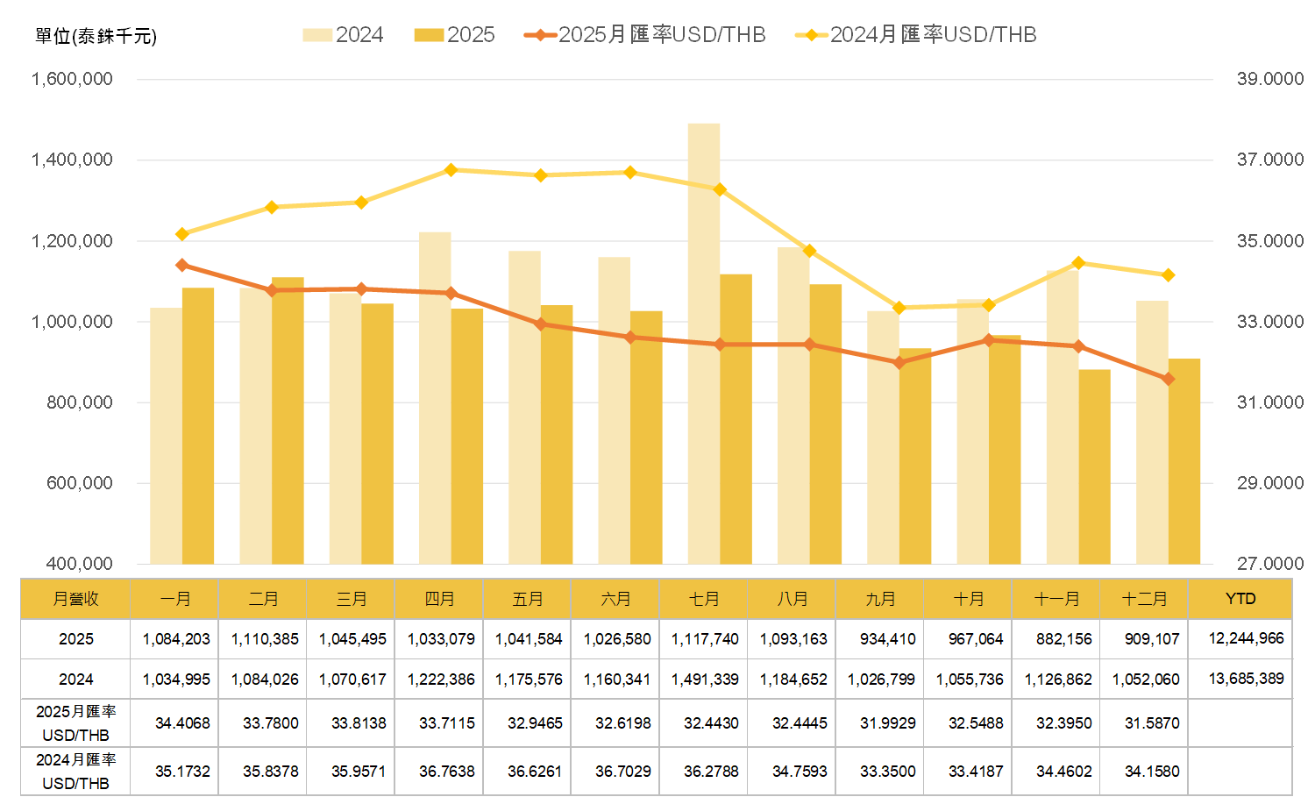This screenshot has height=797, width=1315.
Task: Select the 2024 exchange rate marker for 九月
Action: 899,308
